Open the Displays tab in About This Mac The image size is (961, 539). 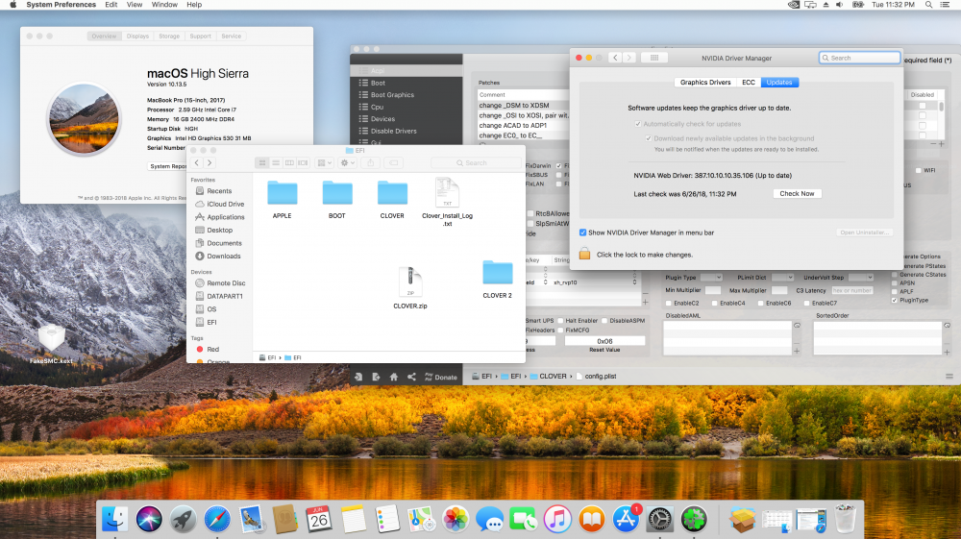[x=137, y=37]
